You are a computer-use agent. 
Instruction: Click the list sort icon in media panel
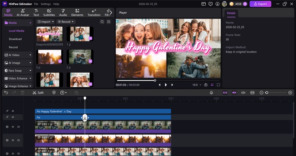point(108,22)
